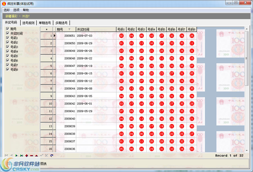Uncheck the 号码1 checkbox
253x172 pixels.
[7, 38]
